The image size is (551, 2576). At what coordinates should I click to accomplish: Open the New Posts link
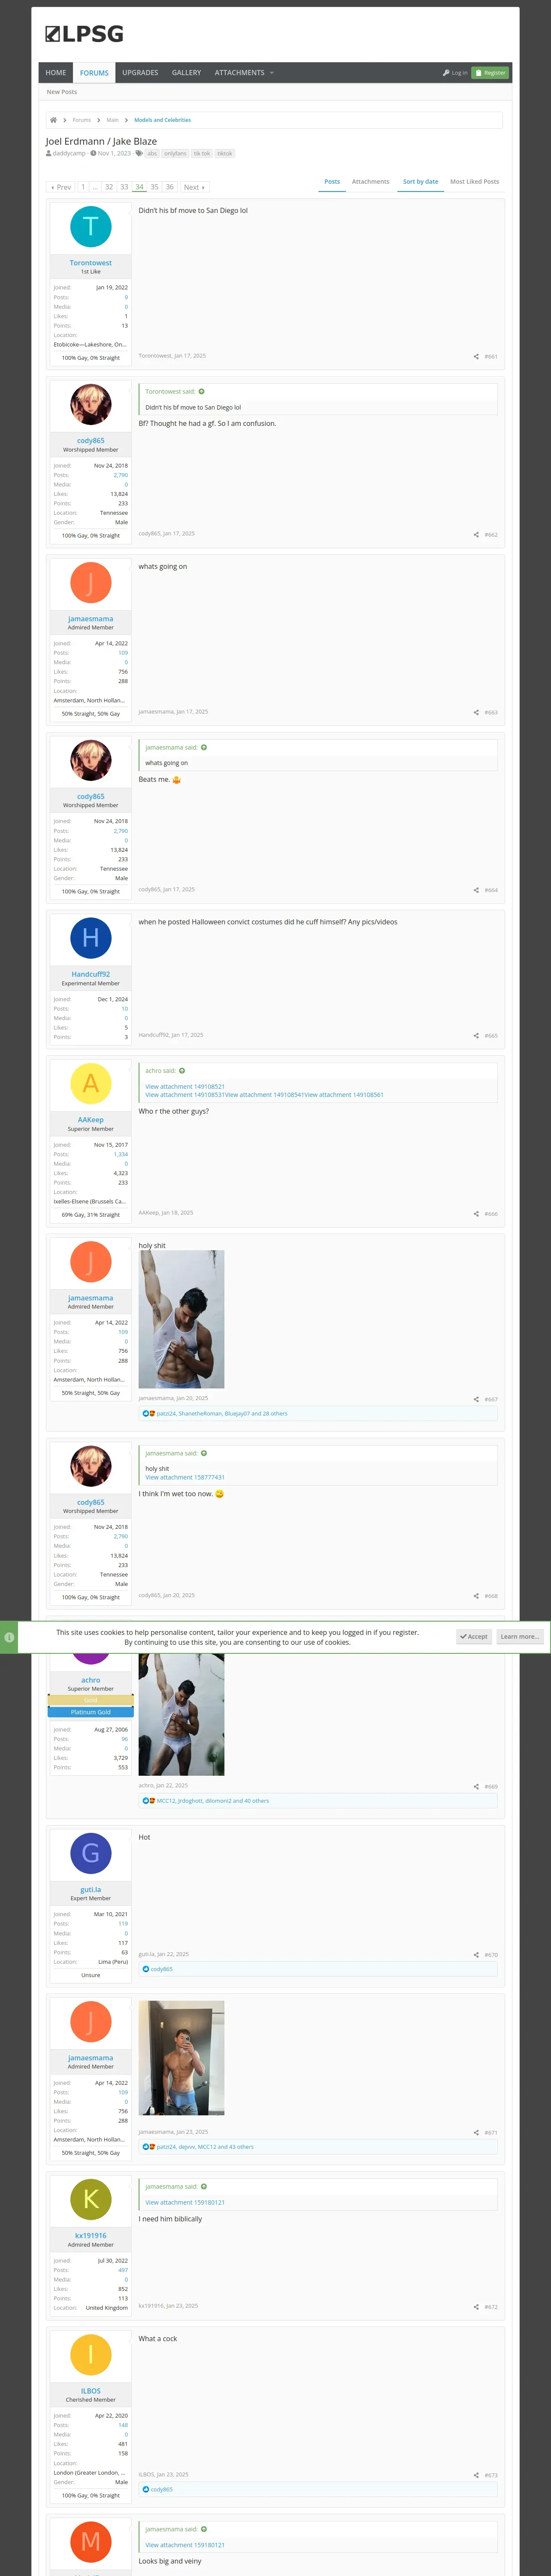click(x=62, y=92)
